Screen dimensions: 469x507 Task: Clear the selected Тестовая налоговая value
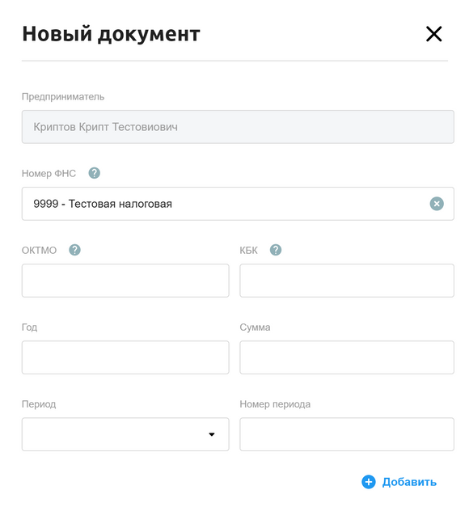click(437, 204)
